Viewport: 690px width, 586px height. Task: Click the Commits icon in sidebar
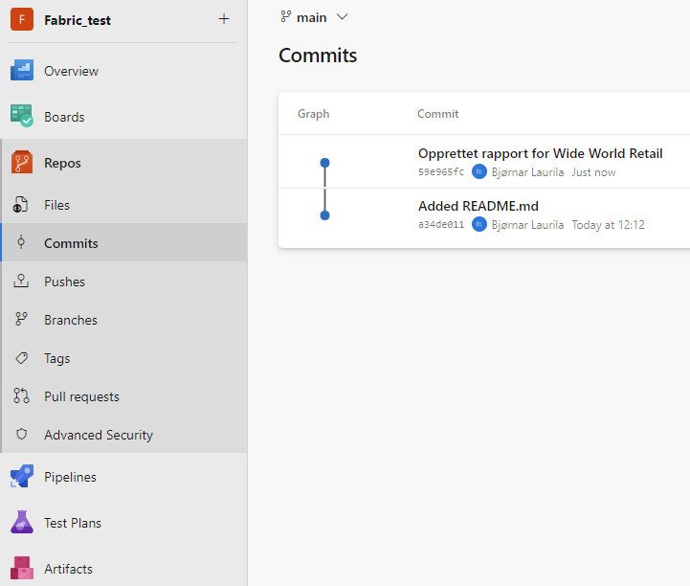click(x=21, y=242)
